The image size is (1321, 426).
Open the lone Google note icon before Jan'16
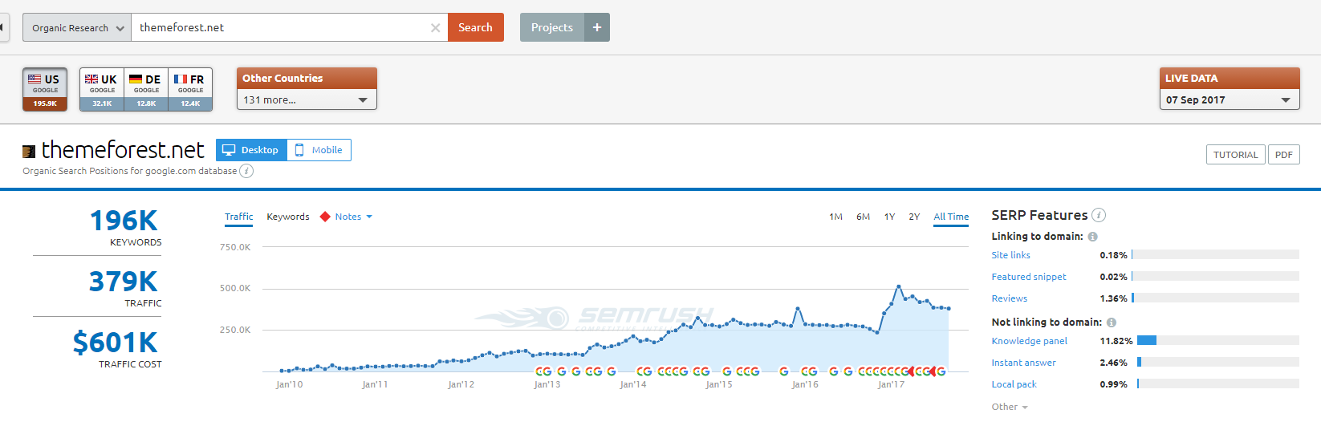(784, 371)
